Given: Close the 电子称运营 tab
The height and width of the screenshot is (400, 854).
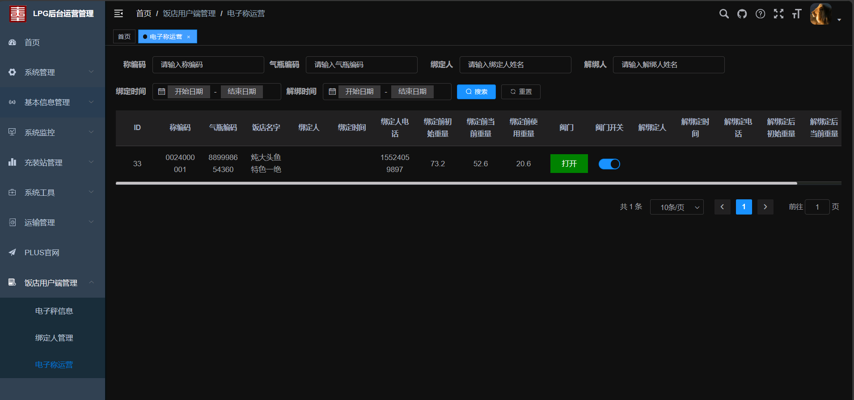Looking at the screenshot, I should tap(189, 37).
